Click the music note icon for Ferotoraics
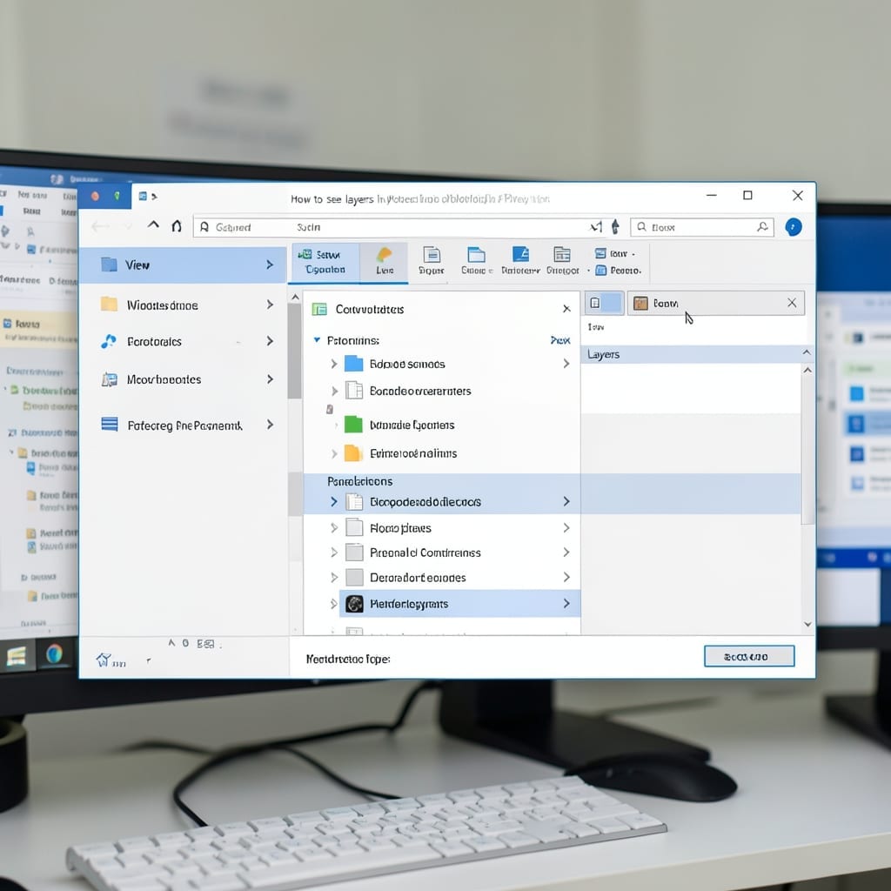This screenshot has width=891, height=891. pos(109,341)
